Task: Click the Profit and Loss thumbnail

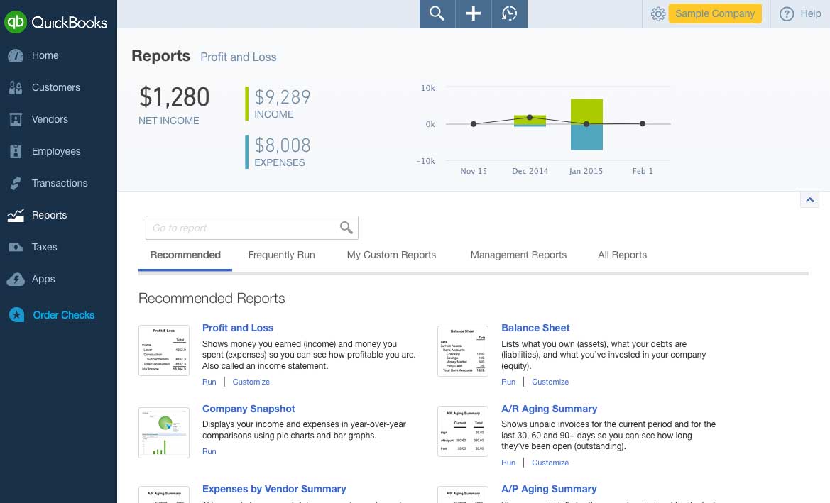Action: click(x=164, y=350)
